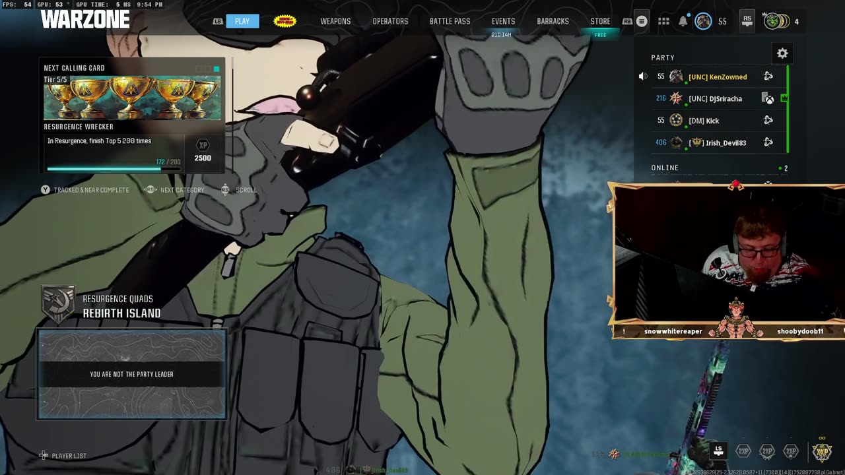Click the WARZONE logo
This screenshot has height=475, width=845.
[x=84, y=19]
